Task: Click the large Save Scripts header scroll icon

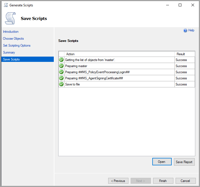Action: click(x=11, y=18)
